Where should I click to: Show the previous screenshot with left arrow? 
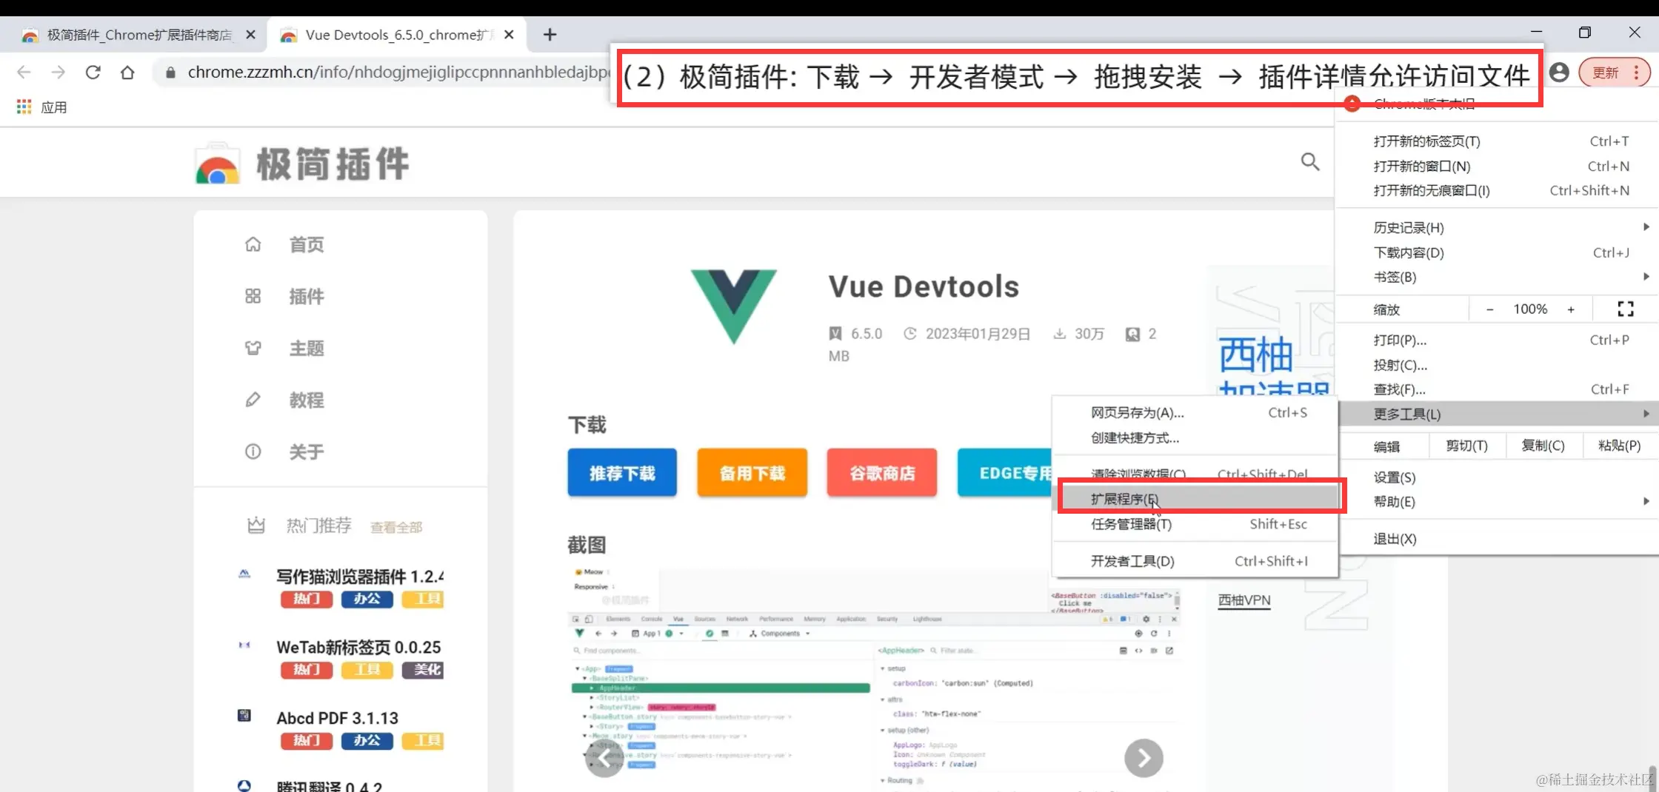point(604,758)
